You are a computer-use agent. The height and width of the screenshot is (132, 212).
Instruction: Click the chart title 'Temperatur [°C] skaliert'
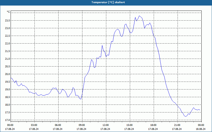coord(108,2)
